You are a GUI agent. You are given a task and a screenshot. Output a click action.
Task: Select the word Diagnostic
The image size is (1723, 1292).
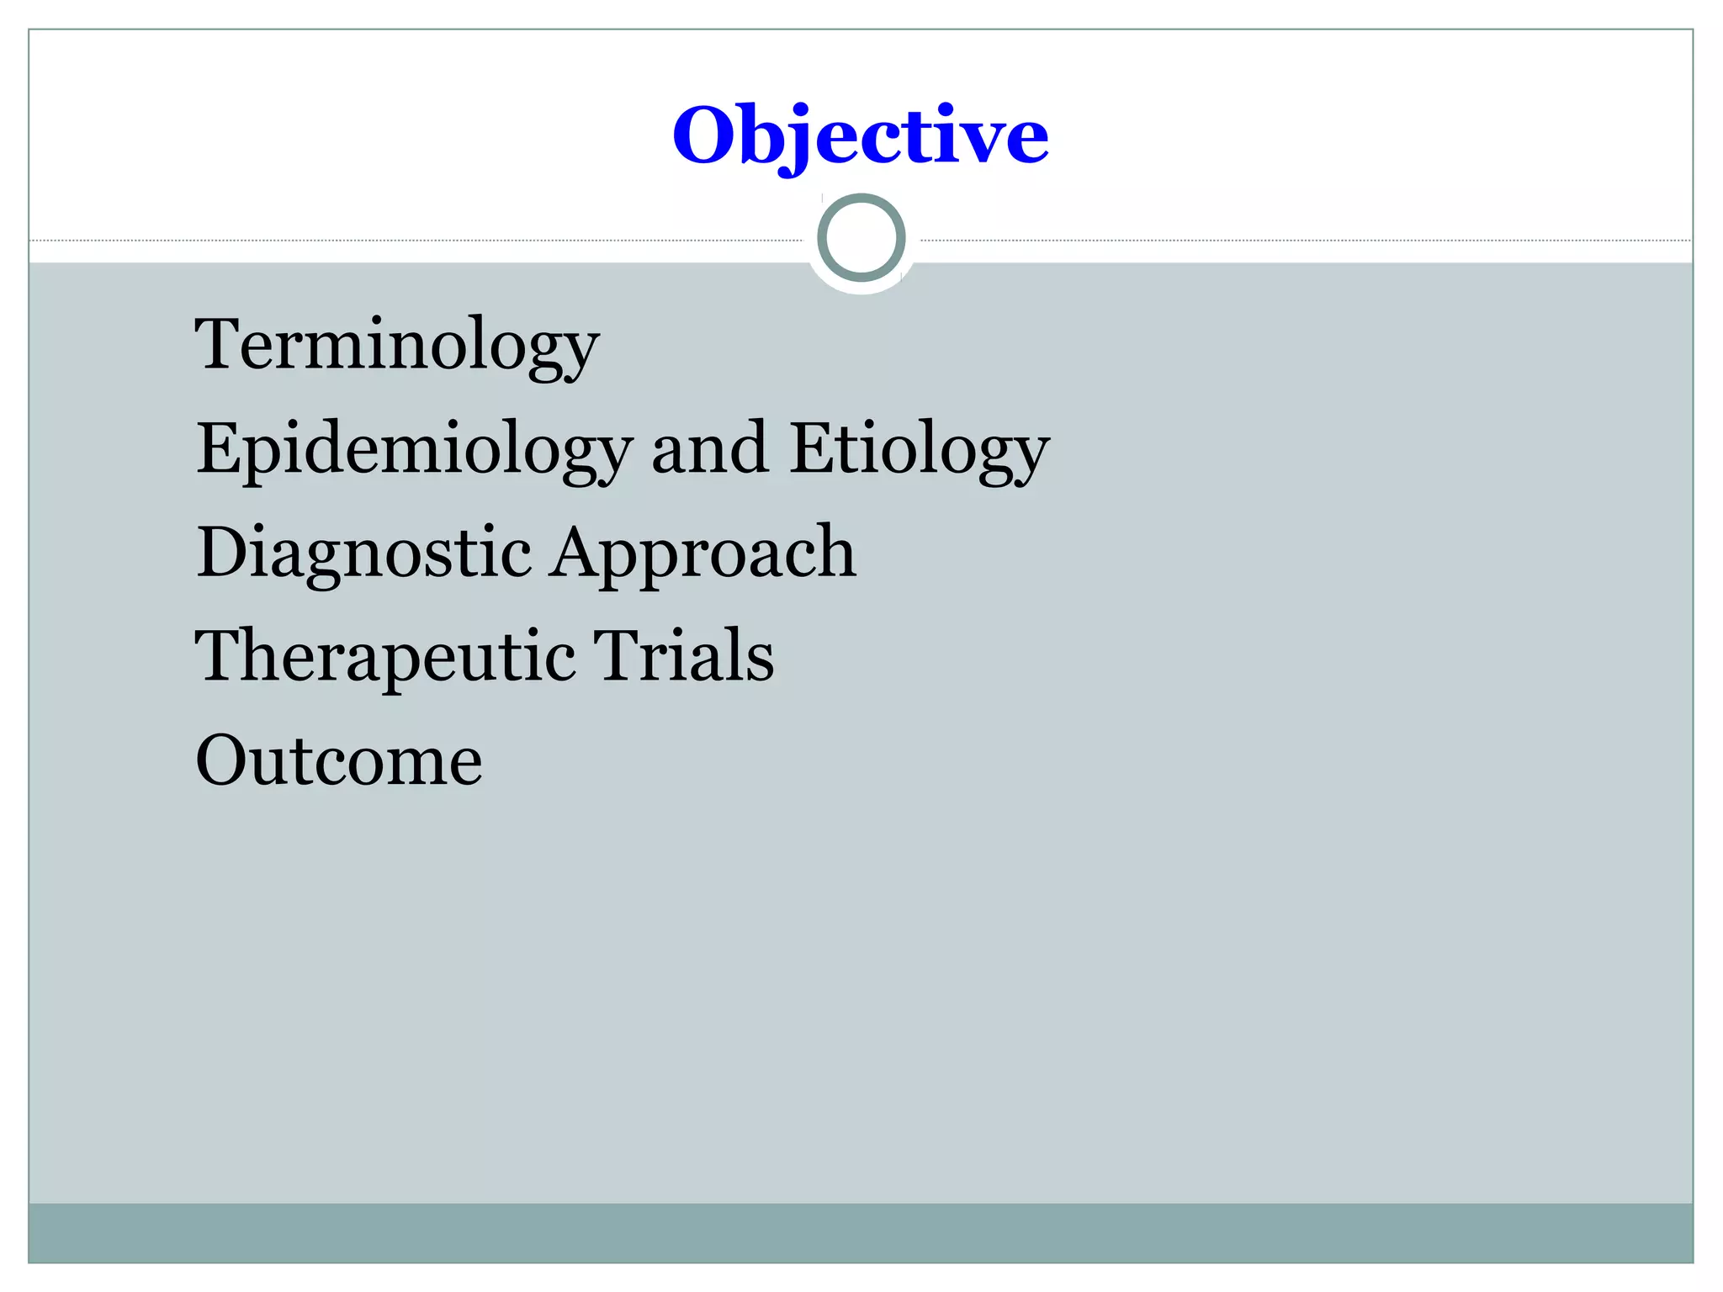(364, 553)
